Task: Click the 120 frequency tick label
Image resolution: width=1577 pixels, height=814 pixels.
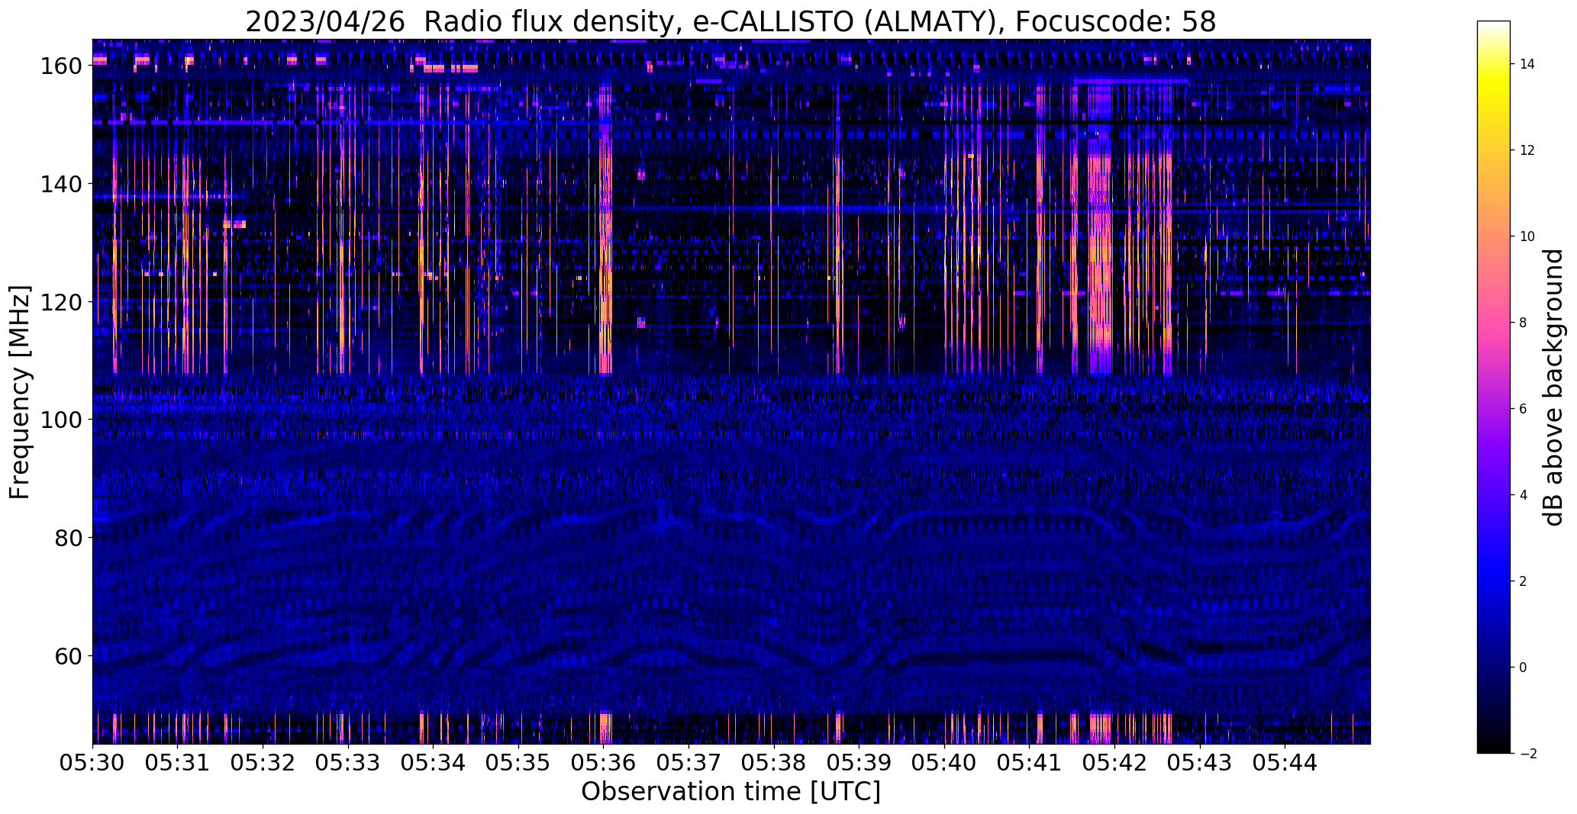Action: [63, 302]
